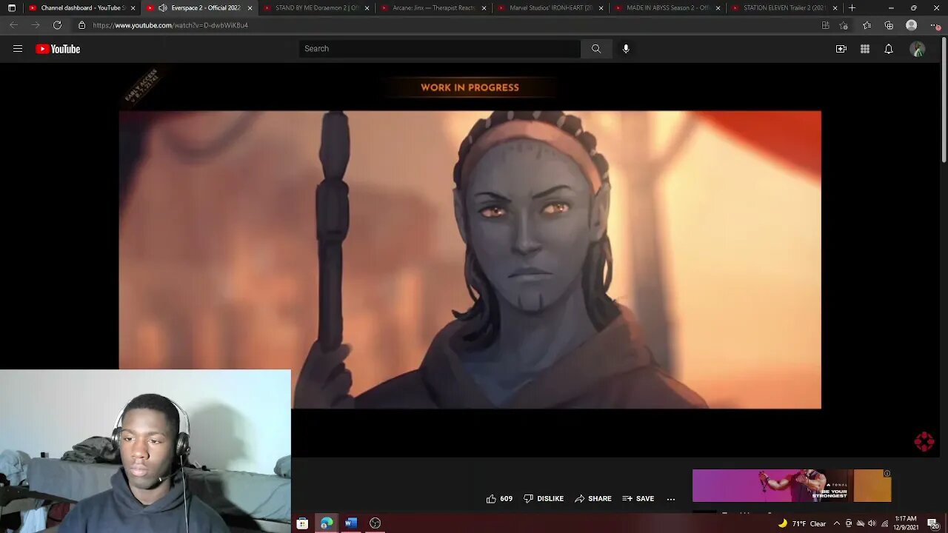Close the Arcane: Jinx tab
948x533 pixels.
484,8
